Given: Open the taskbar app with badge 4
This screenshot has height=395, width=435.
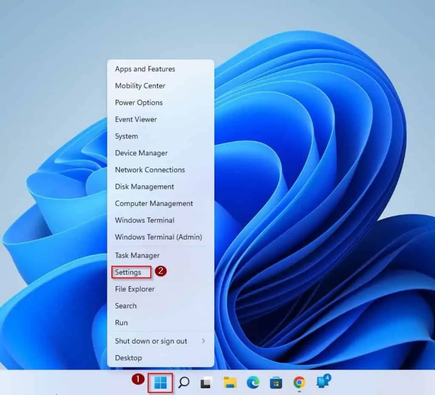Looking at the screenshot, I should click(x=323, y=382).
